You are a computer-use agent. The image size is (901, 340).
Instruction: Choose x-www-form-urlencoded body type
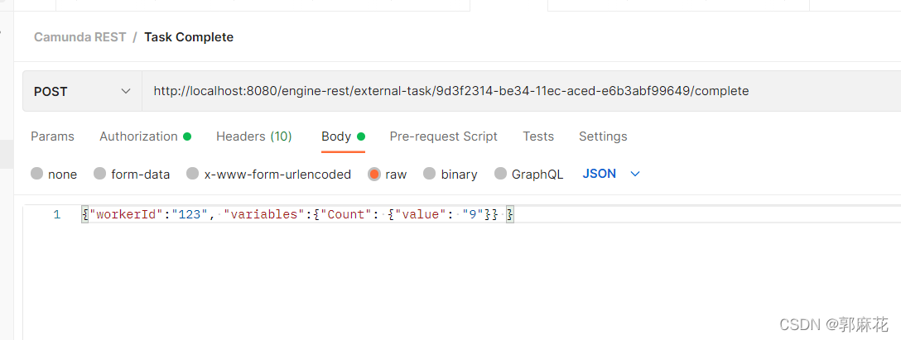pyautogui.click(x=193, y=174)
